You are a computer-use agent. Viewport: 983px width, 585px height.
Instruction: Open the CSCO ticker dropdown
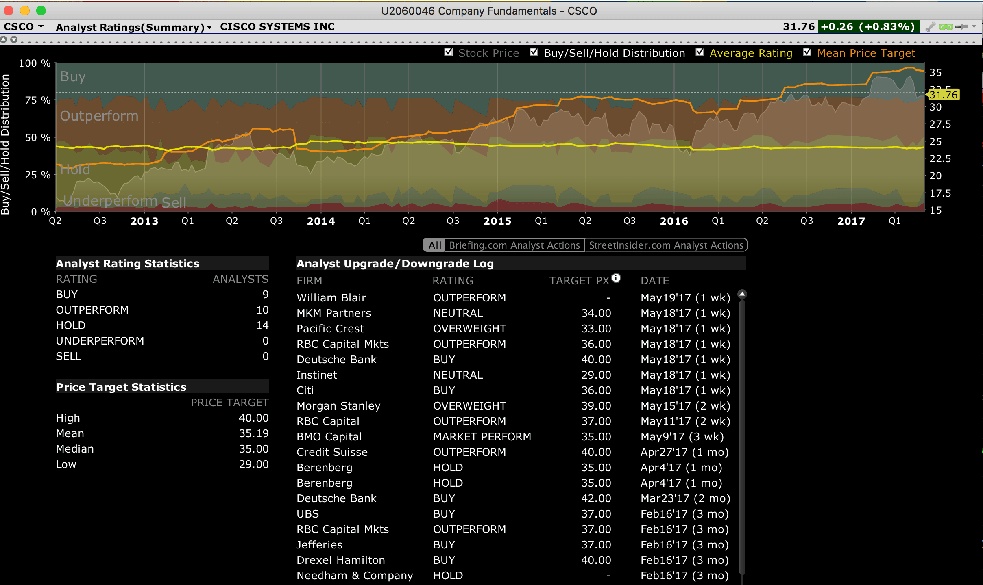click(24, 27)
